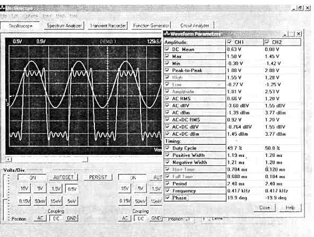Set channel 2 coupling to GND
Screen dimensions: 314x237
(x=156, y=218)
